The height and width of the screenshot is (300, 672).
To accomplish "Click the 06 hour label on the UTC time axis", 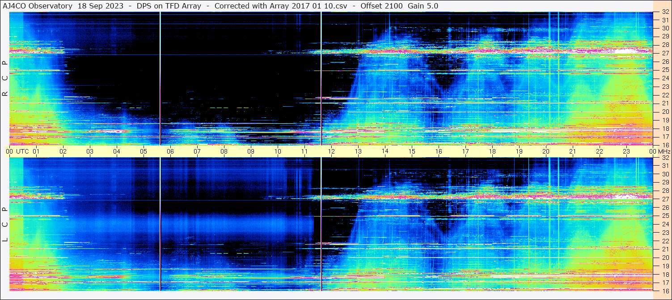I will tap(170, 151).
